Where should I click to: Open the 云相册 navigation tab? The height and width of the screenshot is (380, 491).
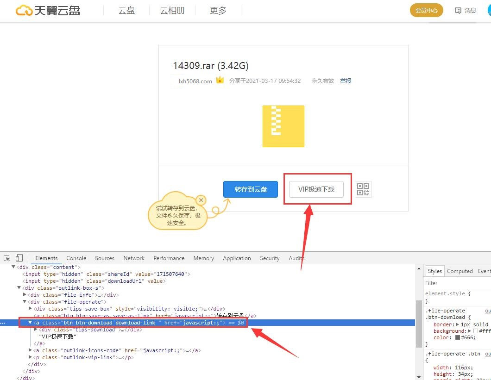pos(172,11)
